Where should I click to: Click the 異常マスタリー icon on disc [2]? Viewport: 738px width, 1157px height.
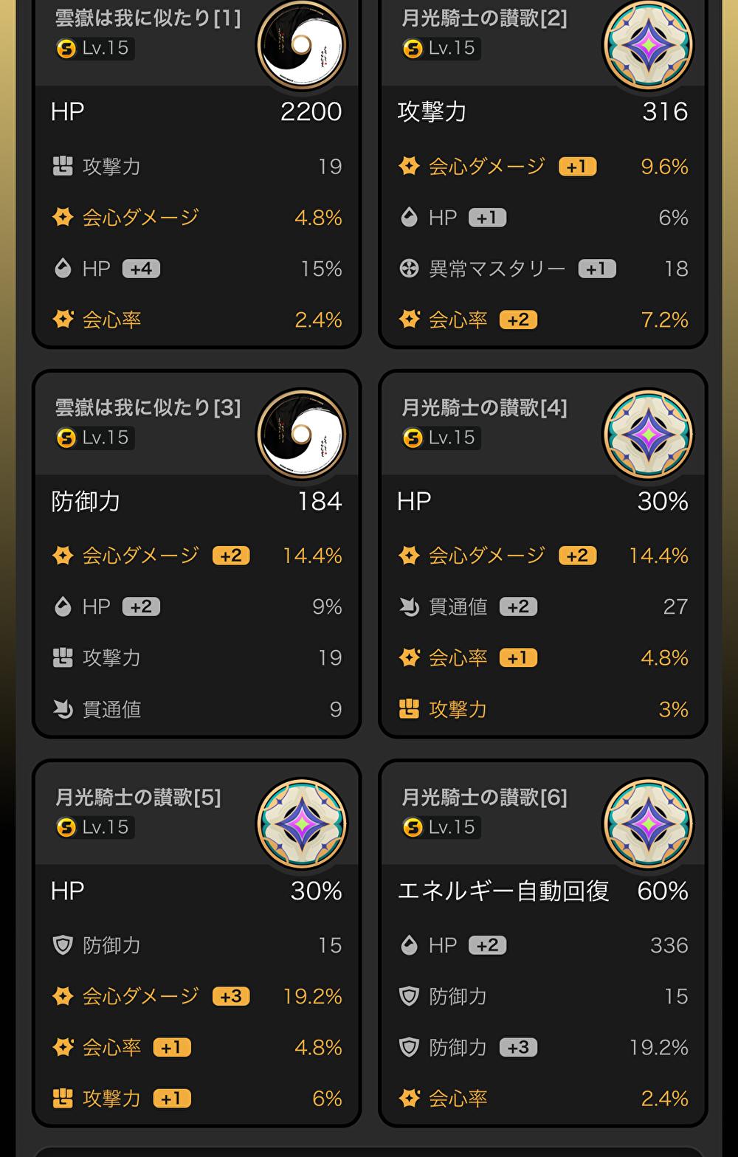[x=410, y=269]
